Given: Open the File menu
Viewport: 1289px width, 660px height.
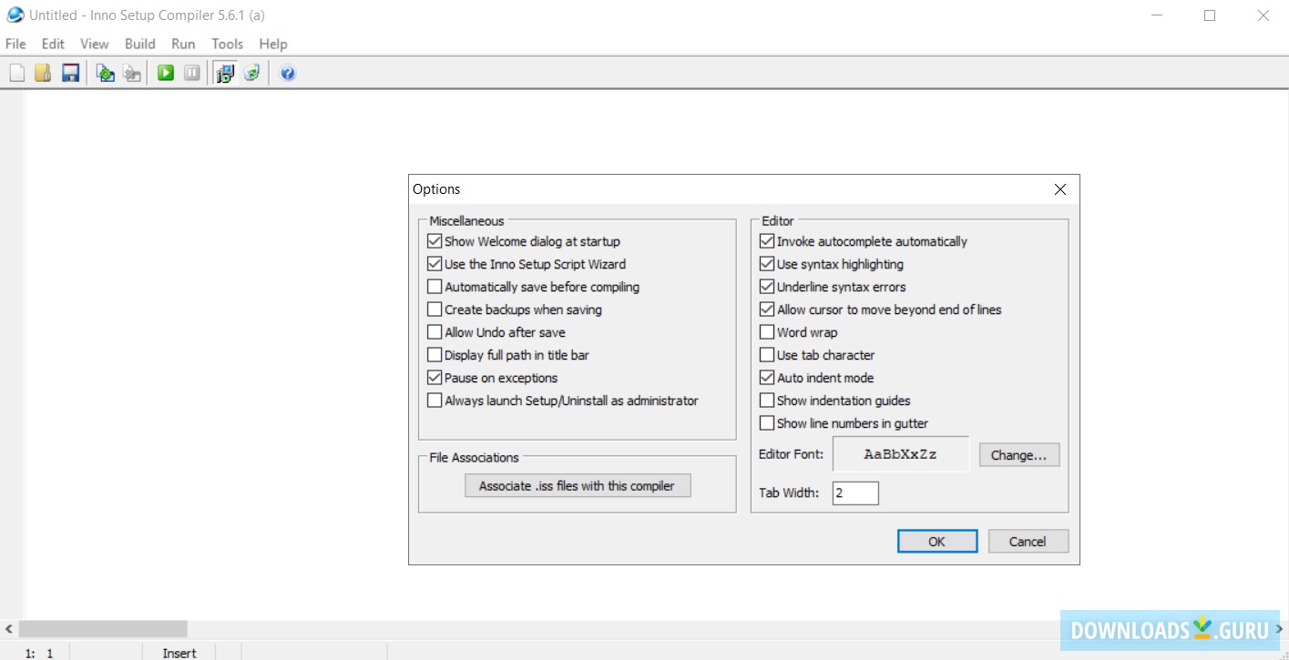Looking at the screenshot, I should [x=15, y=44].
